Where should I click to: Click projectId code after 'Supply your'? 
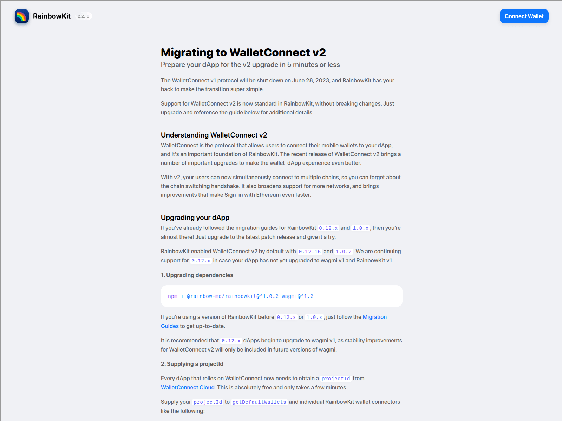tap(208, 402)
